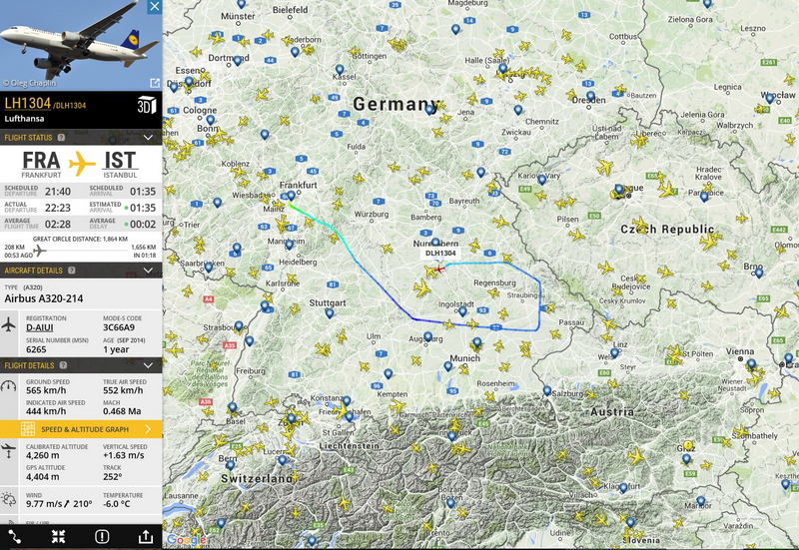The width and height of the screenshot is (799, 550).
Task: Click the share icon in bottom toolbar
Action: (x=146, y=536)
